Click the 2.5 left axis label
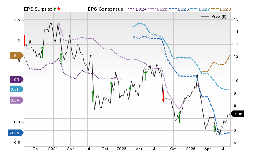This screenshot has height=151, width=254. pyautogui.click(x=17, y=20)
